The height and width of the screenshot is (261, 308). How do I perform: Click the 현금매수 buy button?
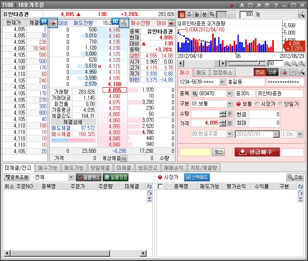pos(257,152)
